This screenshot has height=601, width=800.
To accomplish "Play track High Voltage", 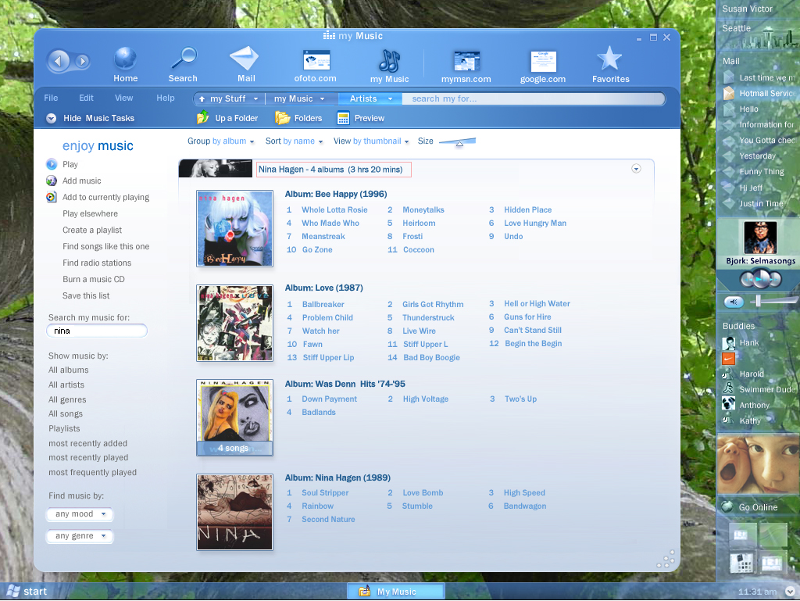I will (426, 399).
